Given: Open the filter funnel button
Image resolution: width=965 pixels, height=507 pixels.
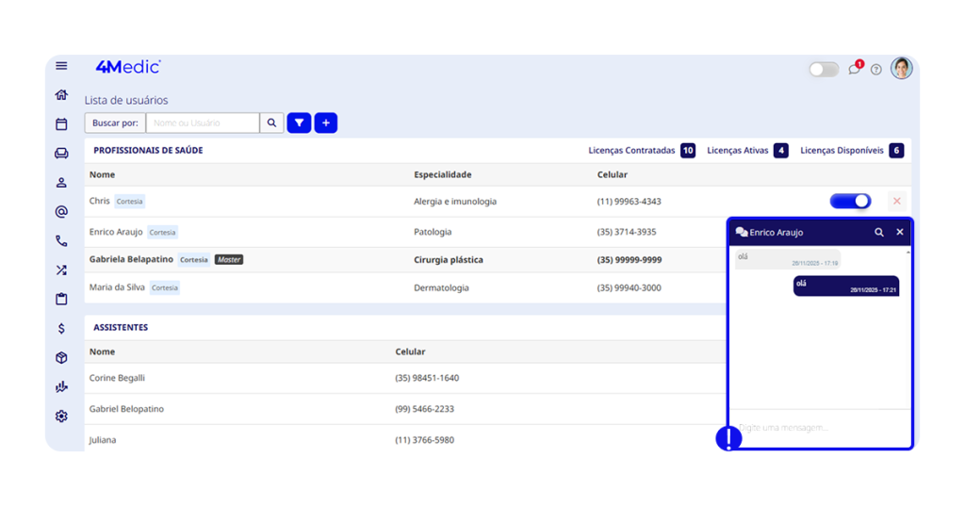Looking at the screenshot, I should click(x=299, y=123).
